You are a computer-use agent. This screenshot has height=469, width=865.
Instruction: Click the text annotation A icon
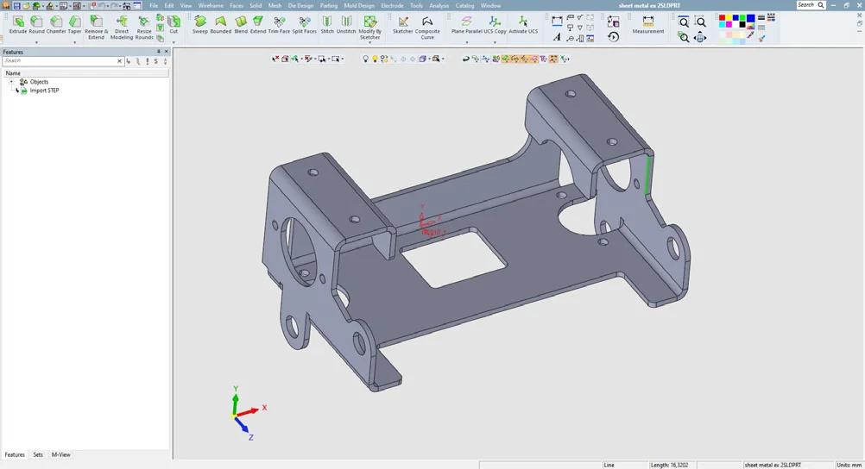[x=557, y=37]
